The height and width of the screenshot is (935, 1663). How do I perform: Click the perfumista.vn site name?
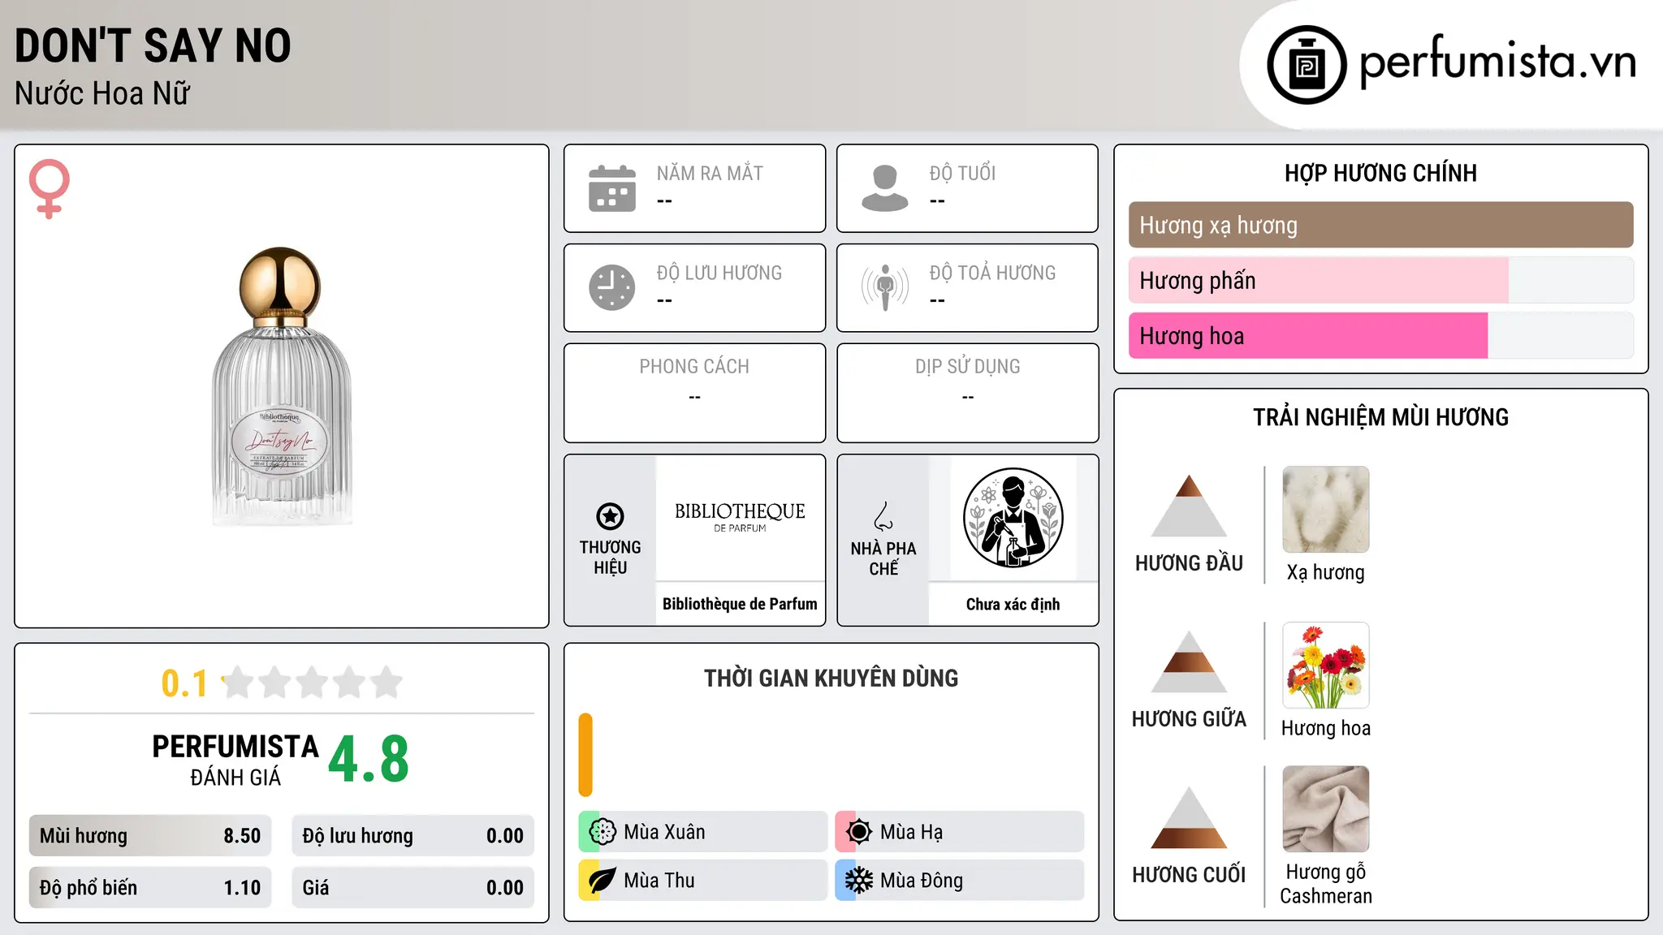pos(1497,62)
